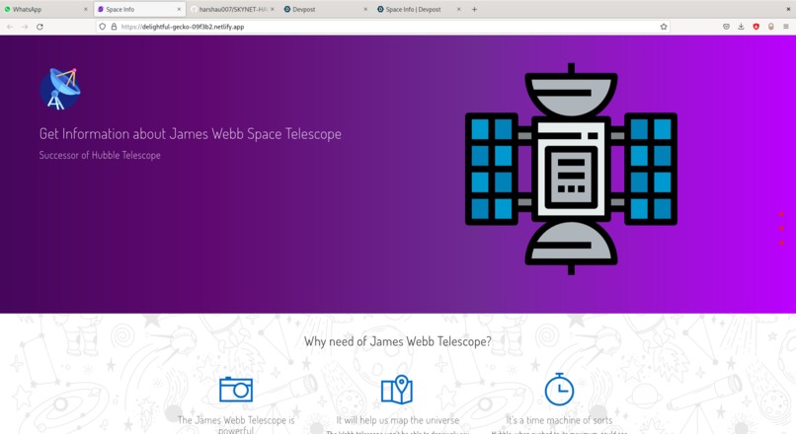This screenshot has width=796, height=434.
Task: Click the orange extension icon in toolbar
Action: click(x=770, y=27)
